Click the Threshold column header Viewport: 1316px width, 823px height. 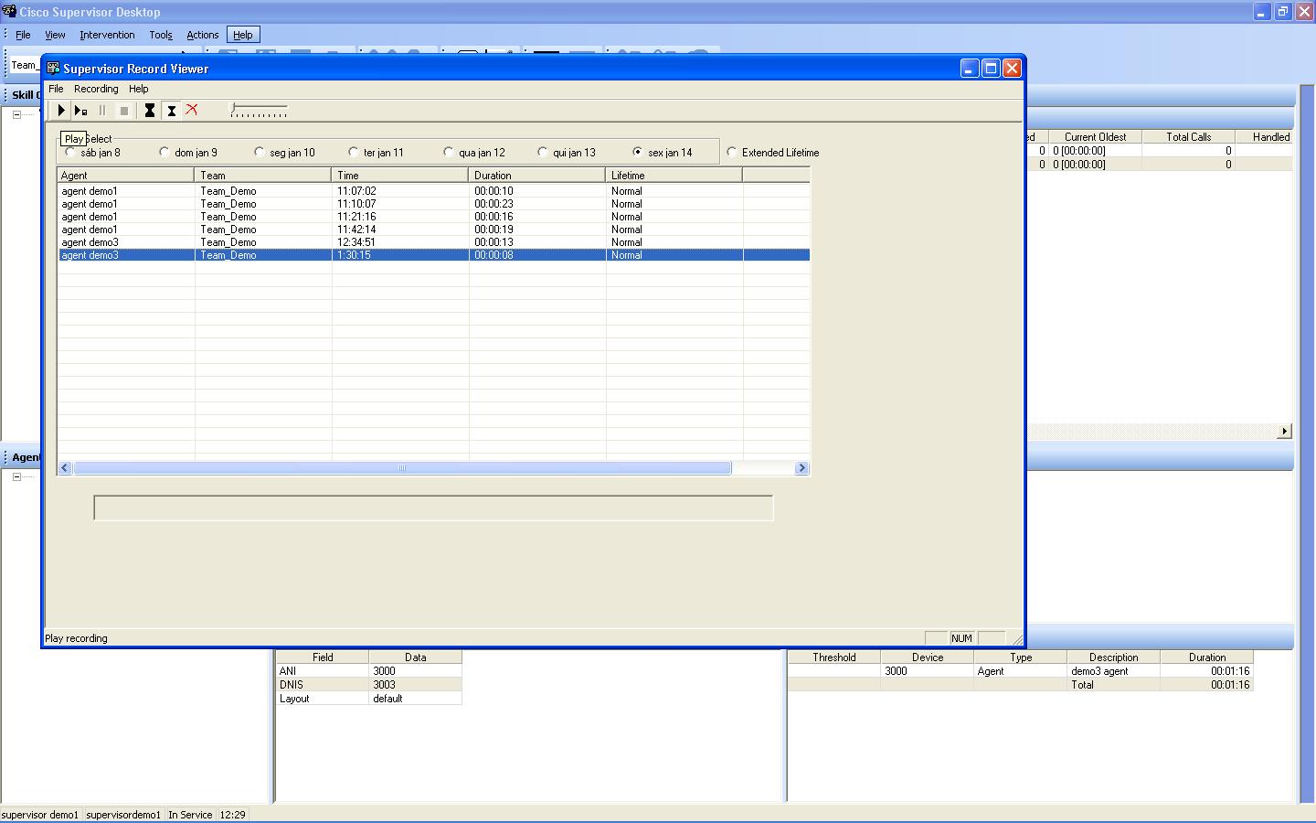click(833, 657)
